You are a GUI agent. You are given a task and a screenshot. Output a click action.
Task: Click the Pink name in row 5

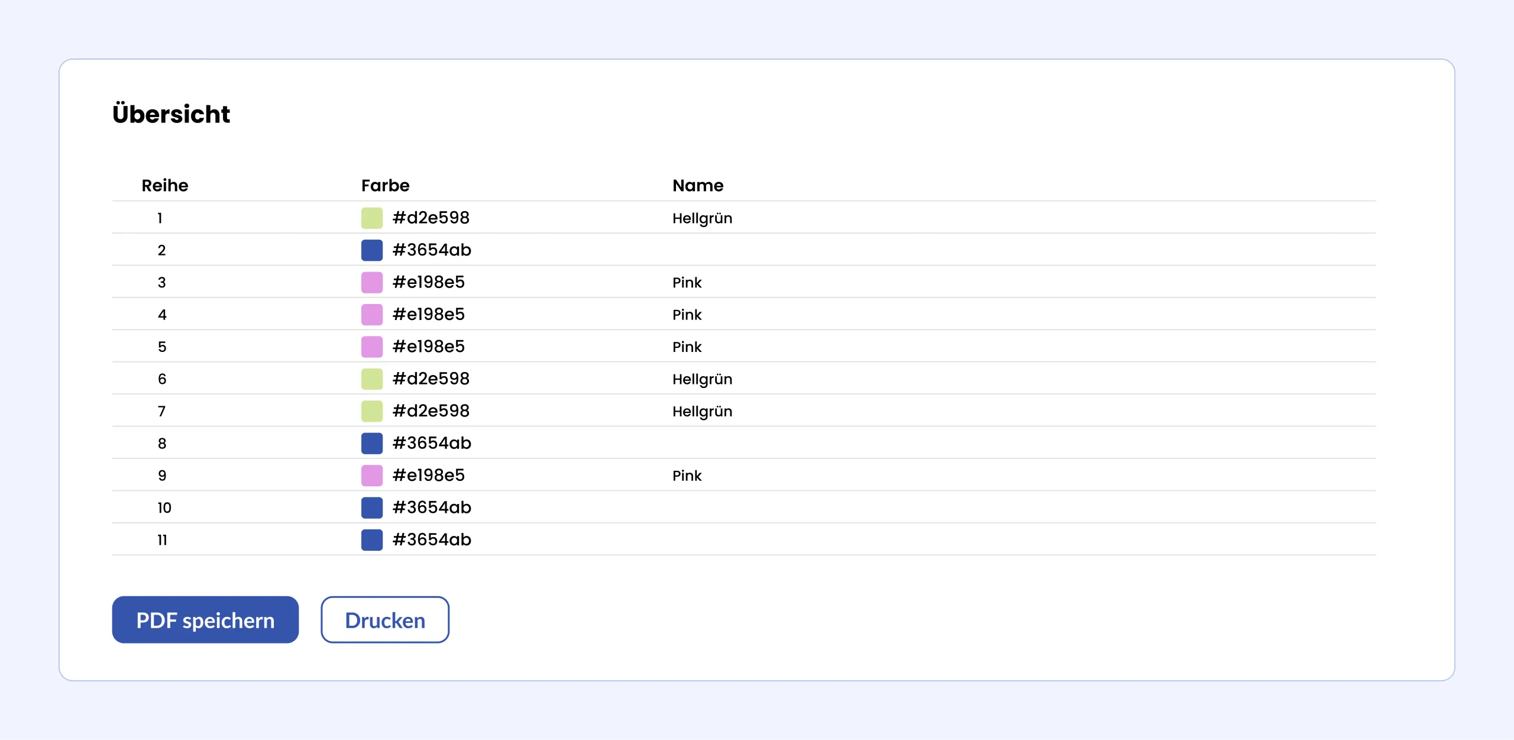687,347
